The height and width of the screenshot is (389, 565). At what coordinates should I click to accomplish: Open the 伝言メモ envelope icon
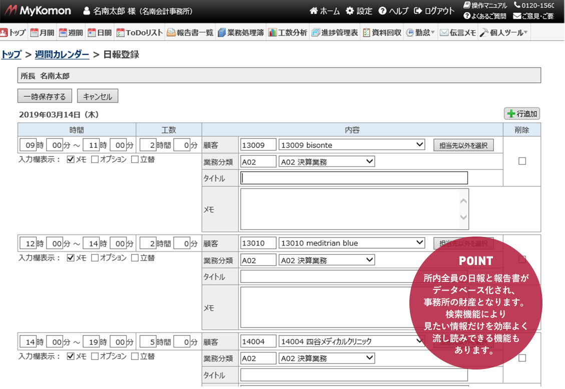(x=444, y=32)
